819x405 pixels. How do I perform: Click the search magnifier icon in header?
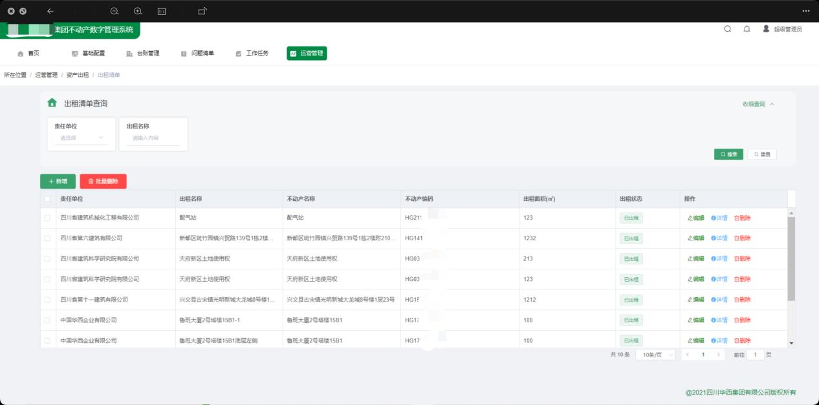coord(728,29)
